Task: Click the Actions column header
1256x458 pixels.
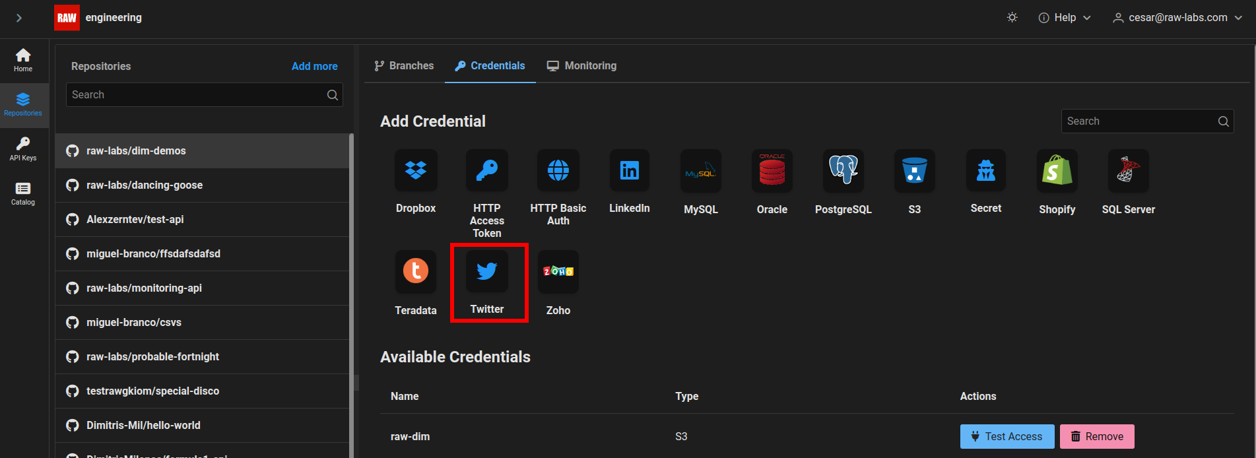Action: pyautogui.click(x=978, y=396)
